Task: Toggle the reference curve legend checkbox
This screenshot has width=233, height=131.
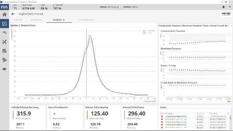Action: [x=144, y=31]
